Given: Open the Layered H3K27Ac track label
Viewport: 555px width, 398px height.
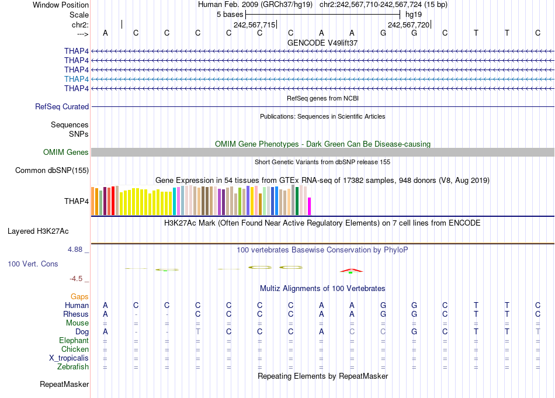Looking at the screenshot, I should pyautogui.click(x=38, y=231).
